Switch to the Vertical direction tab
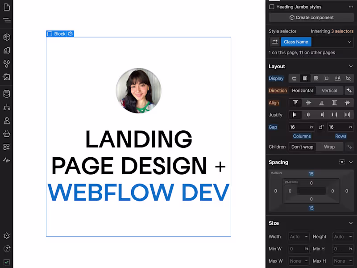Image resolution: width=357 pixels, height=268 pixels. click(x=329, y=91)
